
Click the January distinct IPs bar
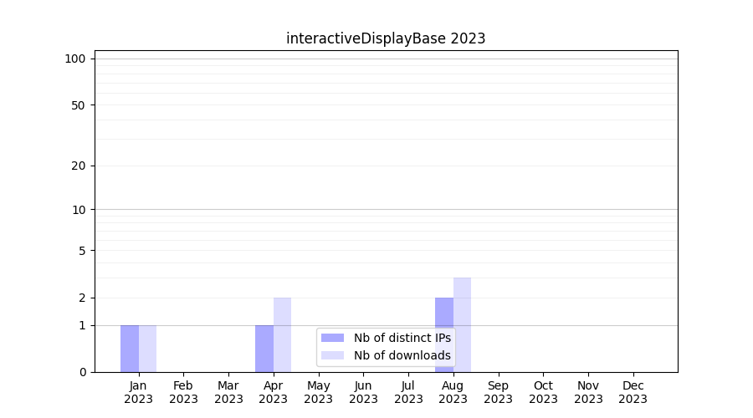click(x=130, y=349)
